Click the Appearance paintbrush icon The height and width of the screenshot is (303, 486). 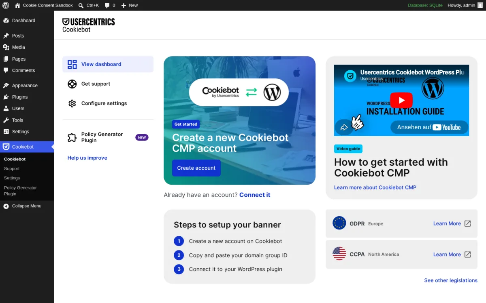click(6, 86)
